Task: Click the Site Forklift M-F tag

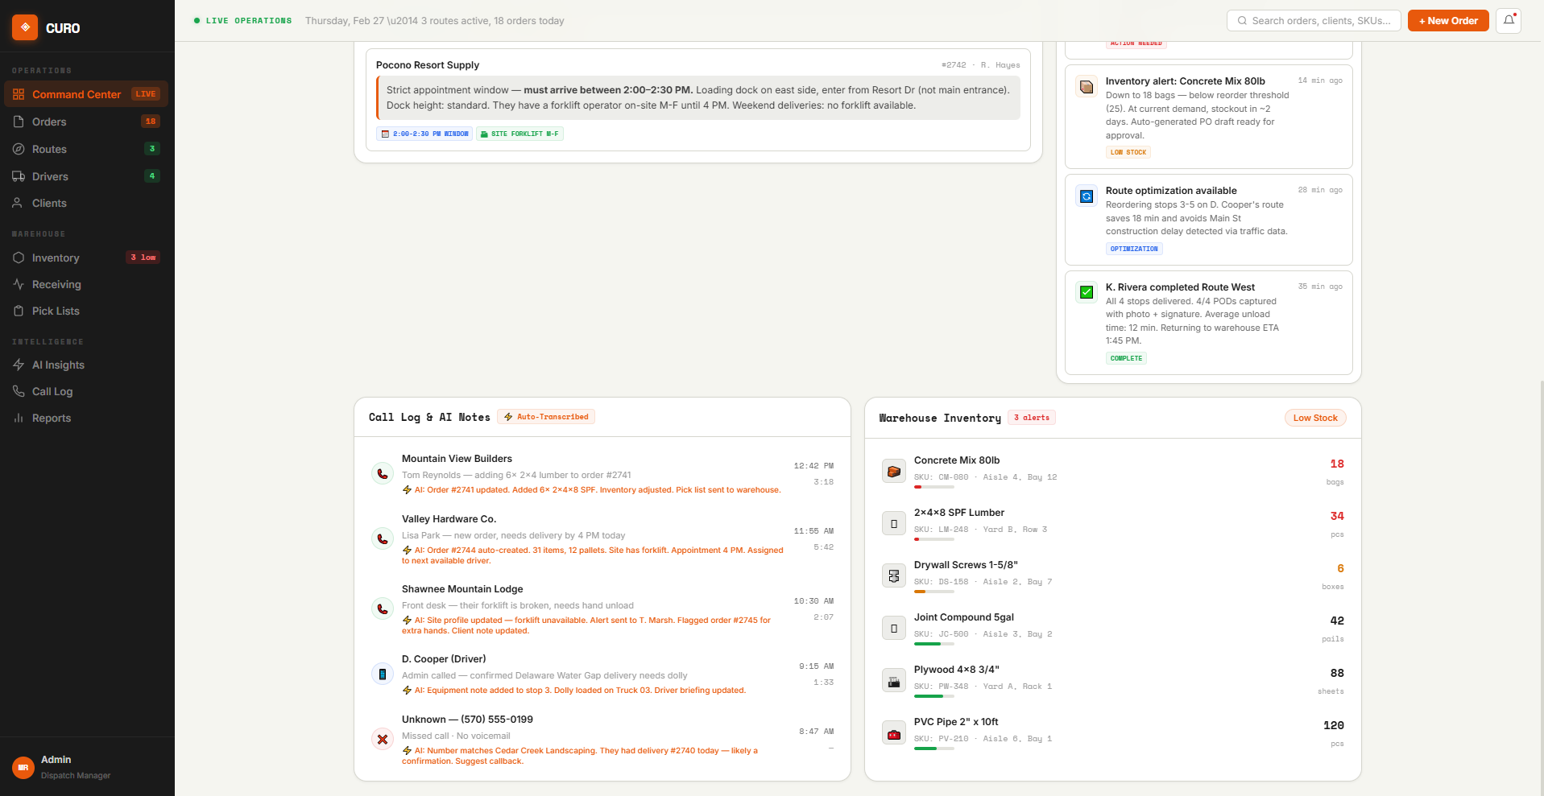Action: [x=519, y=134]
